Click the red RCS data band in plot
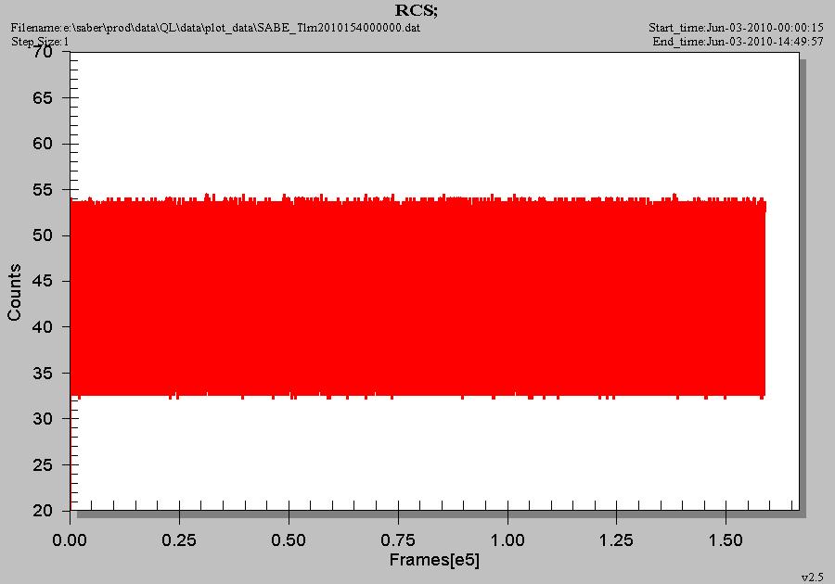 tap(418, 297)
